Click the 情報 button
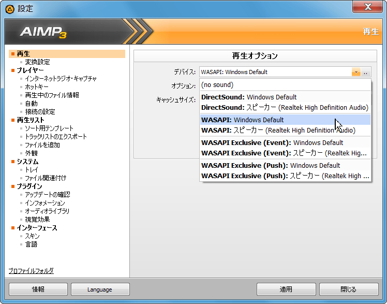The width and height of the screenshot is (387, 304). point(38,289)
